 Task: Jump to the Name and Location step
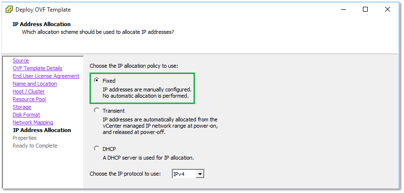(x=35, y=84)
